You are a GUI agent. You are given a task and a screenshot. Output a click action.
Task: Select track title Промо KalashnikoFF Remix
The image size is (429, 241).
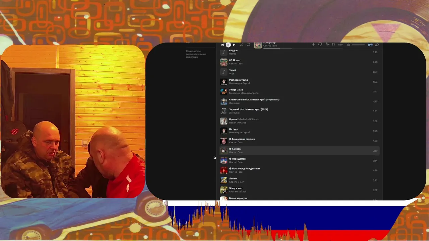click(244, 119)
